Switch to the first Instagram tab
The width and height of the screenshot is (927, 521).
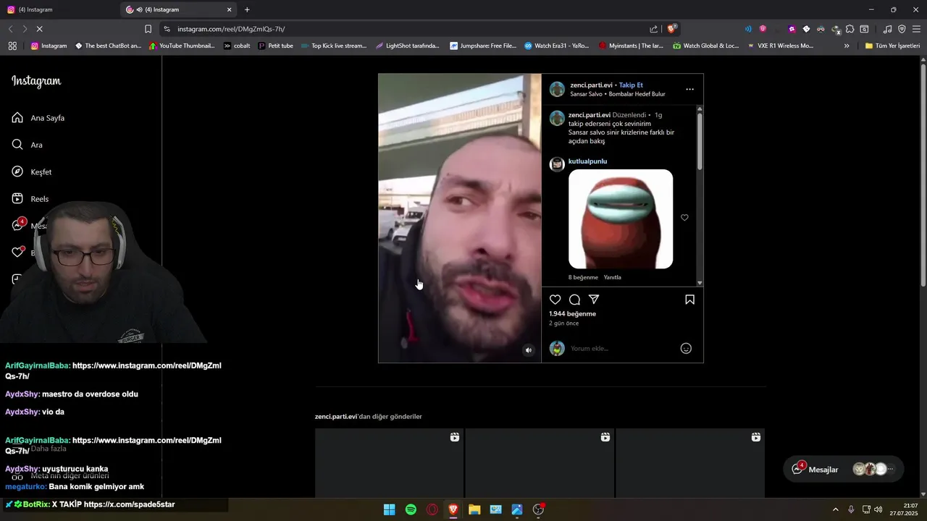pyautogui.click(x=58, y=9)
